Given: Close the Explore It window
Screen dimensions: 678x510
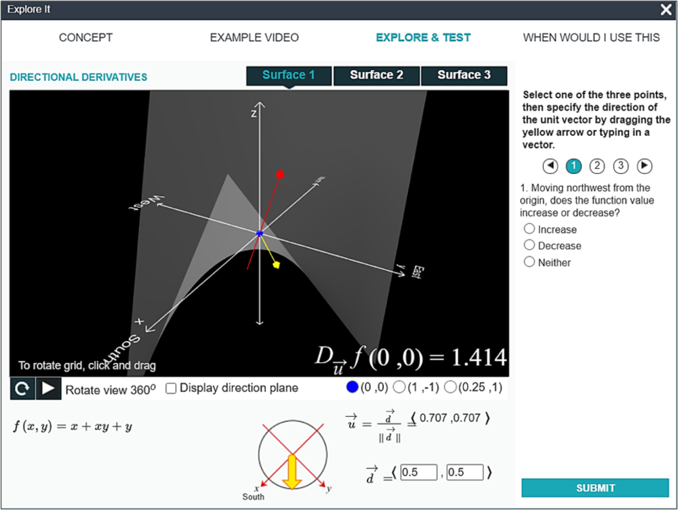Looking at the screenshot, I should [666, 9].
